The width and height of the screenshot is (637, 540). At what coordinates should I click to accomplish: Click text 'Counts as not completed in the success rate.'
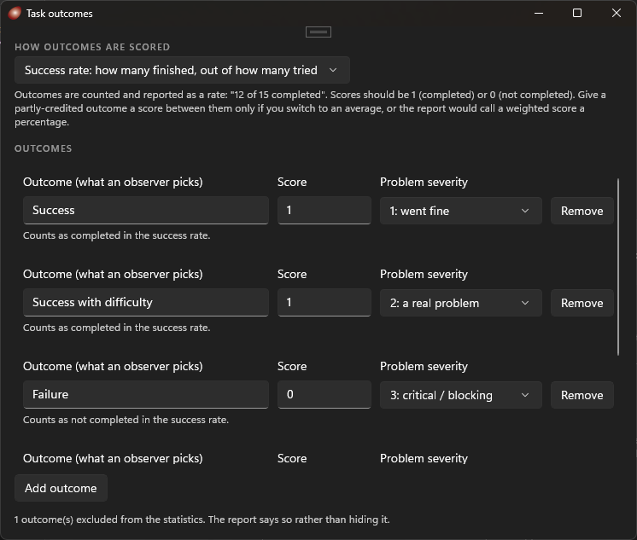[x=126, y=420]
